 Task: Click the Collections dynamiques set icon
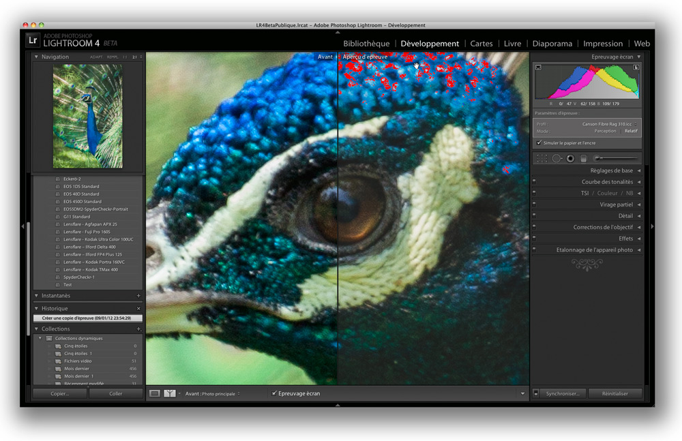click(x=49, y=338)
